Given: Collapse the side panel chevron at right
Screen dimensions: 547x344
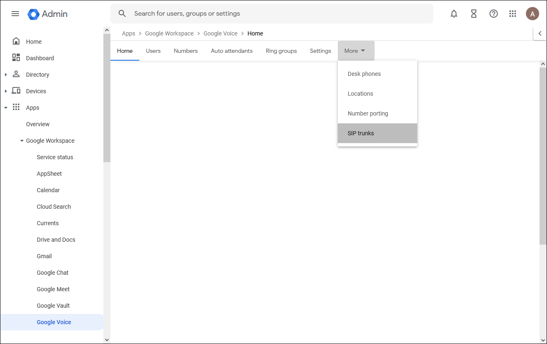Looking at the screenshot, I should click(540, 33).
